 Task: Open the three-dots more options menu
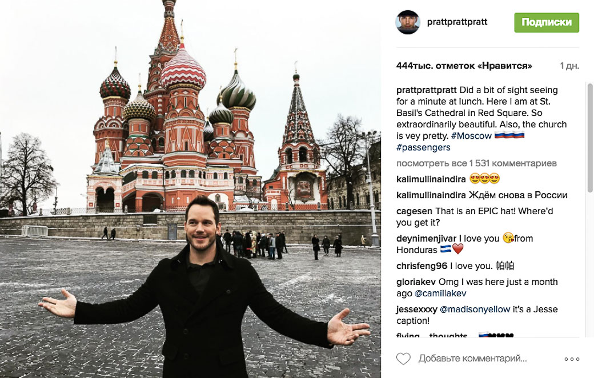(x=572, y=359)
